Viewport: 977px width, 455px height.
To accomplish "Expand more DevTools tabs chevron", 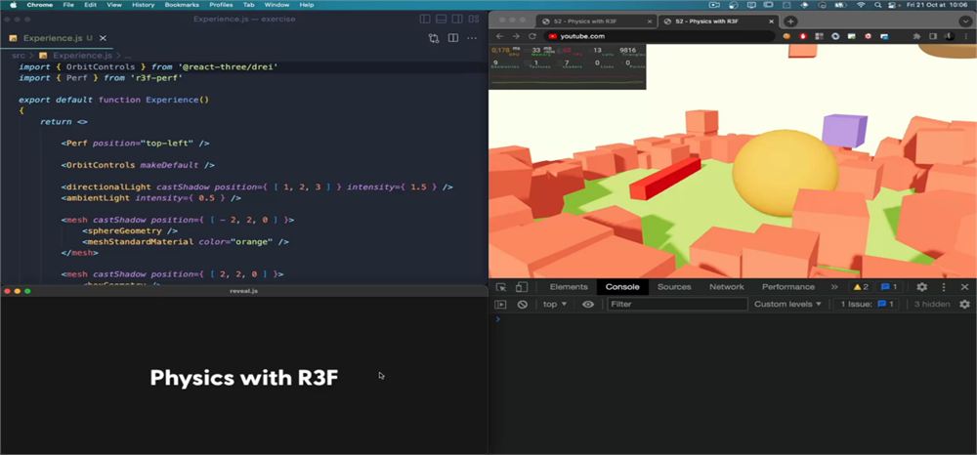I will (x=834, y=287).
